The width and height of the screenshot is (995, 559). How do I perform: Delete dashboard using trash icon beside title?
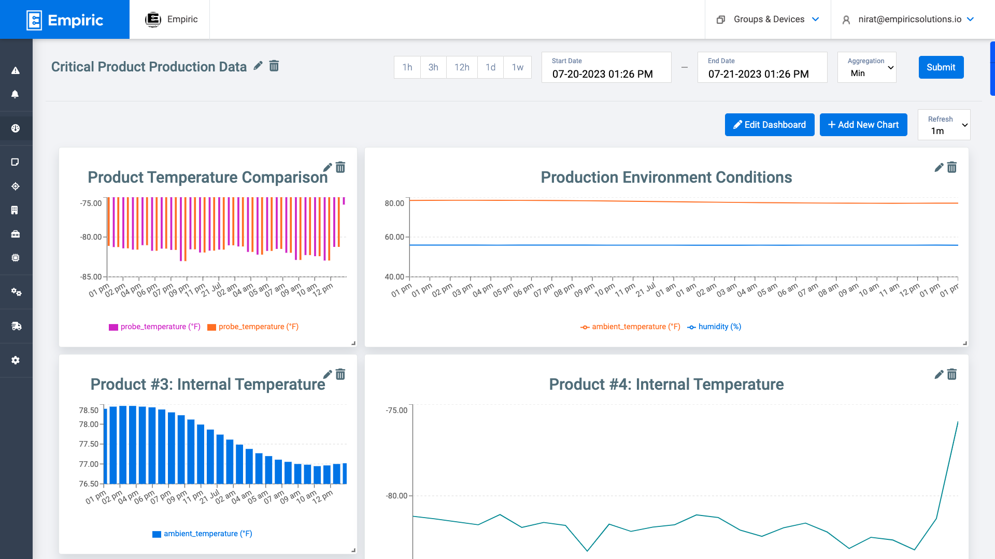point(274,66)
